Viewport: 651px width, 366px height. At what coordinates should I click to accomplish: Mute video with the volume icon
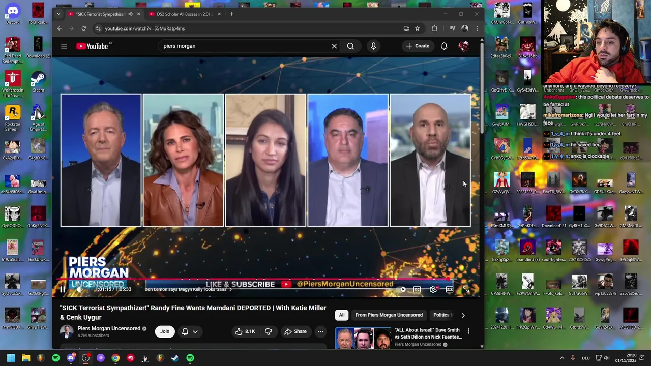(x=79, y=289)
